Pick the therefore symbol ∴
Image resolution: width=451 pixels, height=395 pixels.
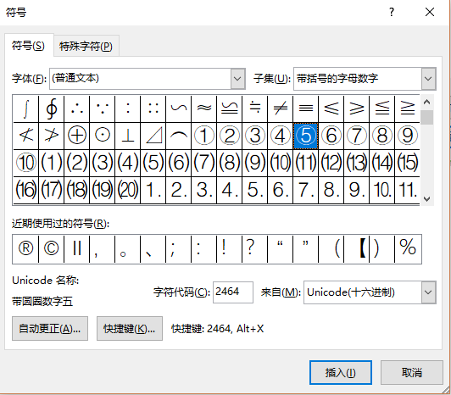pyautogui.click(x=77, y=108)
